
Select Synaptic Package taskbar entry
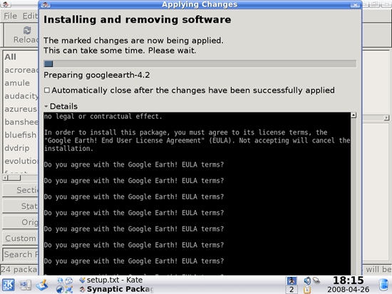tap(116, 289)
